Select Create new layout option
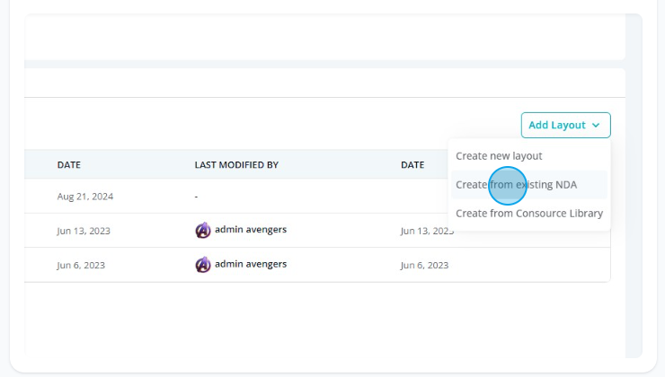Viewport: 665px width, 377px height. tap(499, 156)
